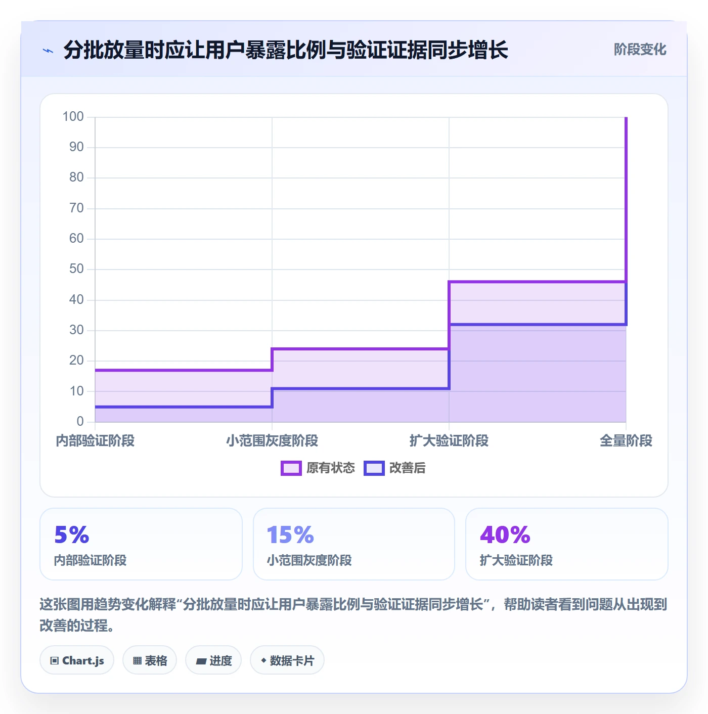The width and height of the screenshot is (708, 714).
Task: Click the blue 改善后 legend swatch
Action: 374,468
